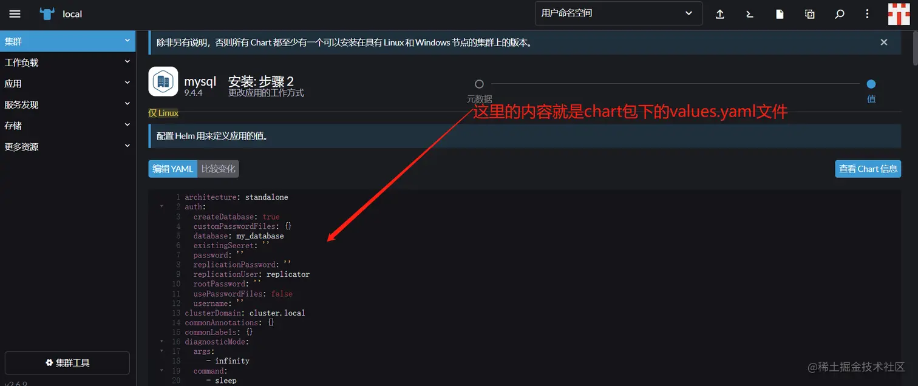Click the architecture: standalone line
Viewport: 918px width, 386px height.
[237, 197]
